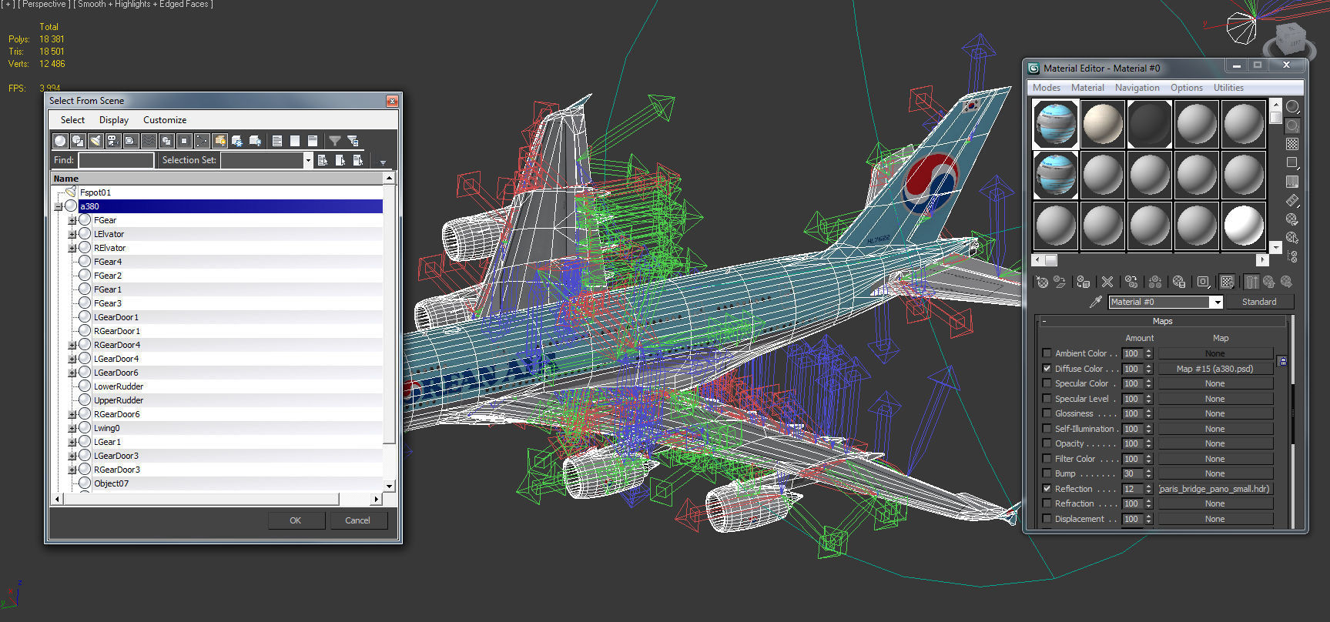Screen dimensions: 1330x622
Task: Toggle Display Shapes filter icon
Action: coord(78,141)
